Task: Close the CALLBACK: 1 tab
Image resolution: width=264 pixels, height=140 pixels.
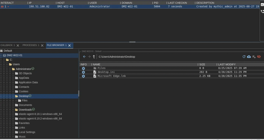Action: (x=18, y=45)
